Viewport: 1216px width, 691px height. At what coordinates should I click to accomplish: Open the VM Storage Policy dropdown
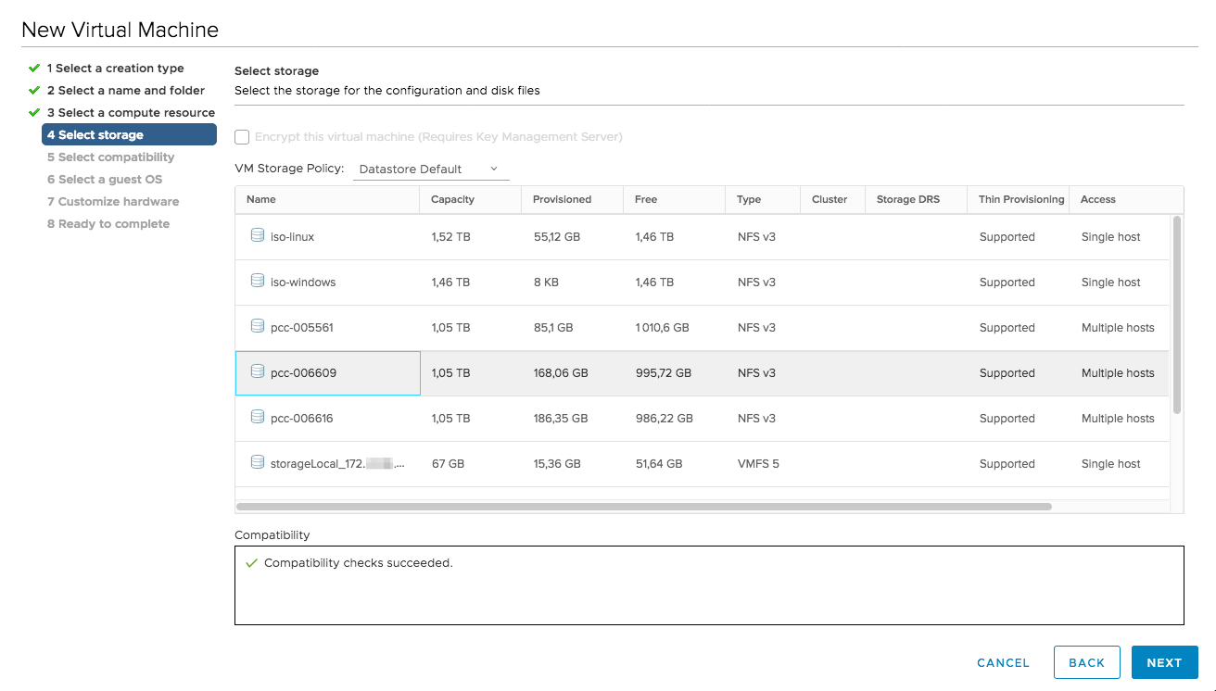tap(429, 170)
